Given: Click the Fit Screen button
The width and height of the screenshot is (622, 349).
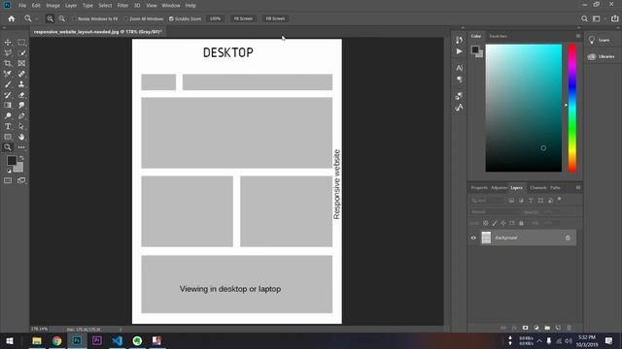Looking at the screenshot, I should [243, 18].
